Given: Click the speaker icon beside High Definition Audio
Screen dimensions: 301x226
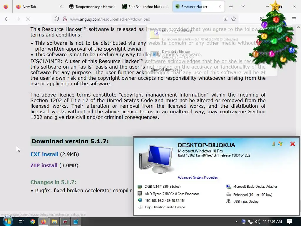Looking at the screenshot, I should (140, 207).
